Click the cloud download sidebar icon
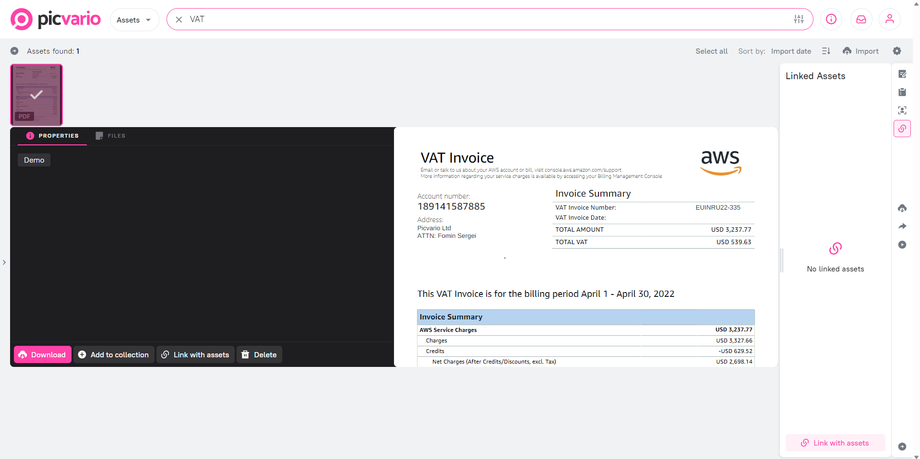Screen dimensions: 920x459 click(902, 208)
